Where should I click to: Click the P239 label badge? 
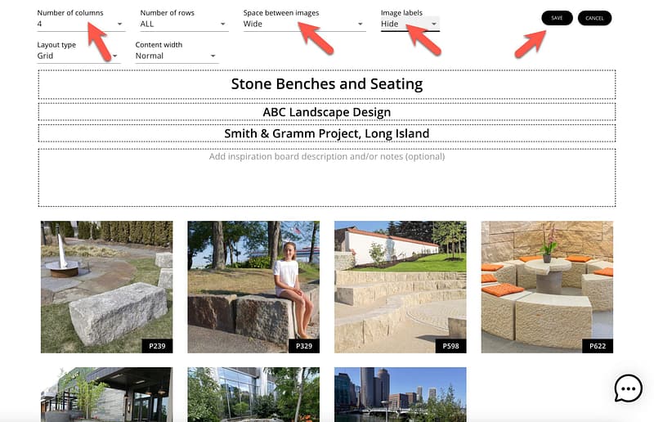157,347
